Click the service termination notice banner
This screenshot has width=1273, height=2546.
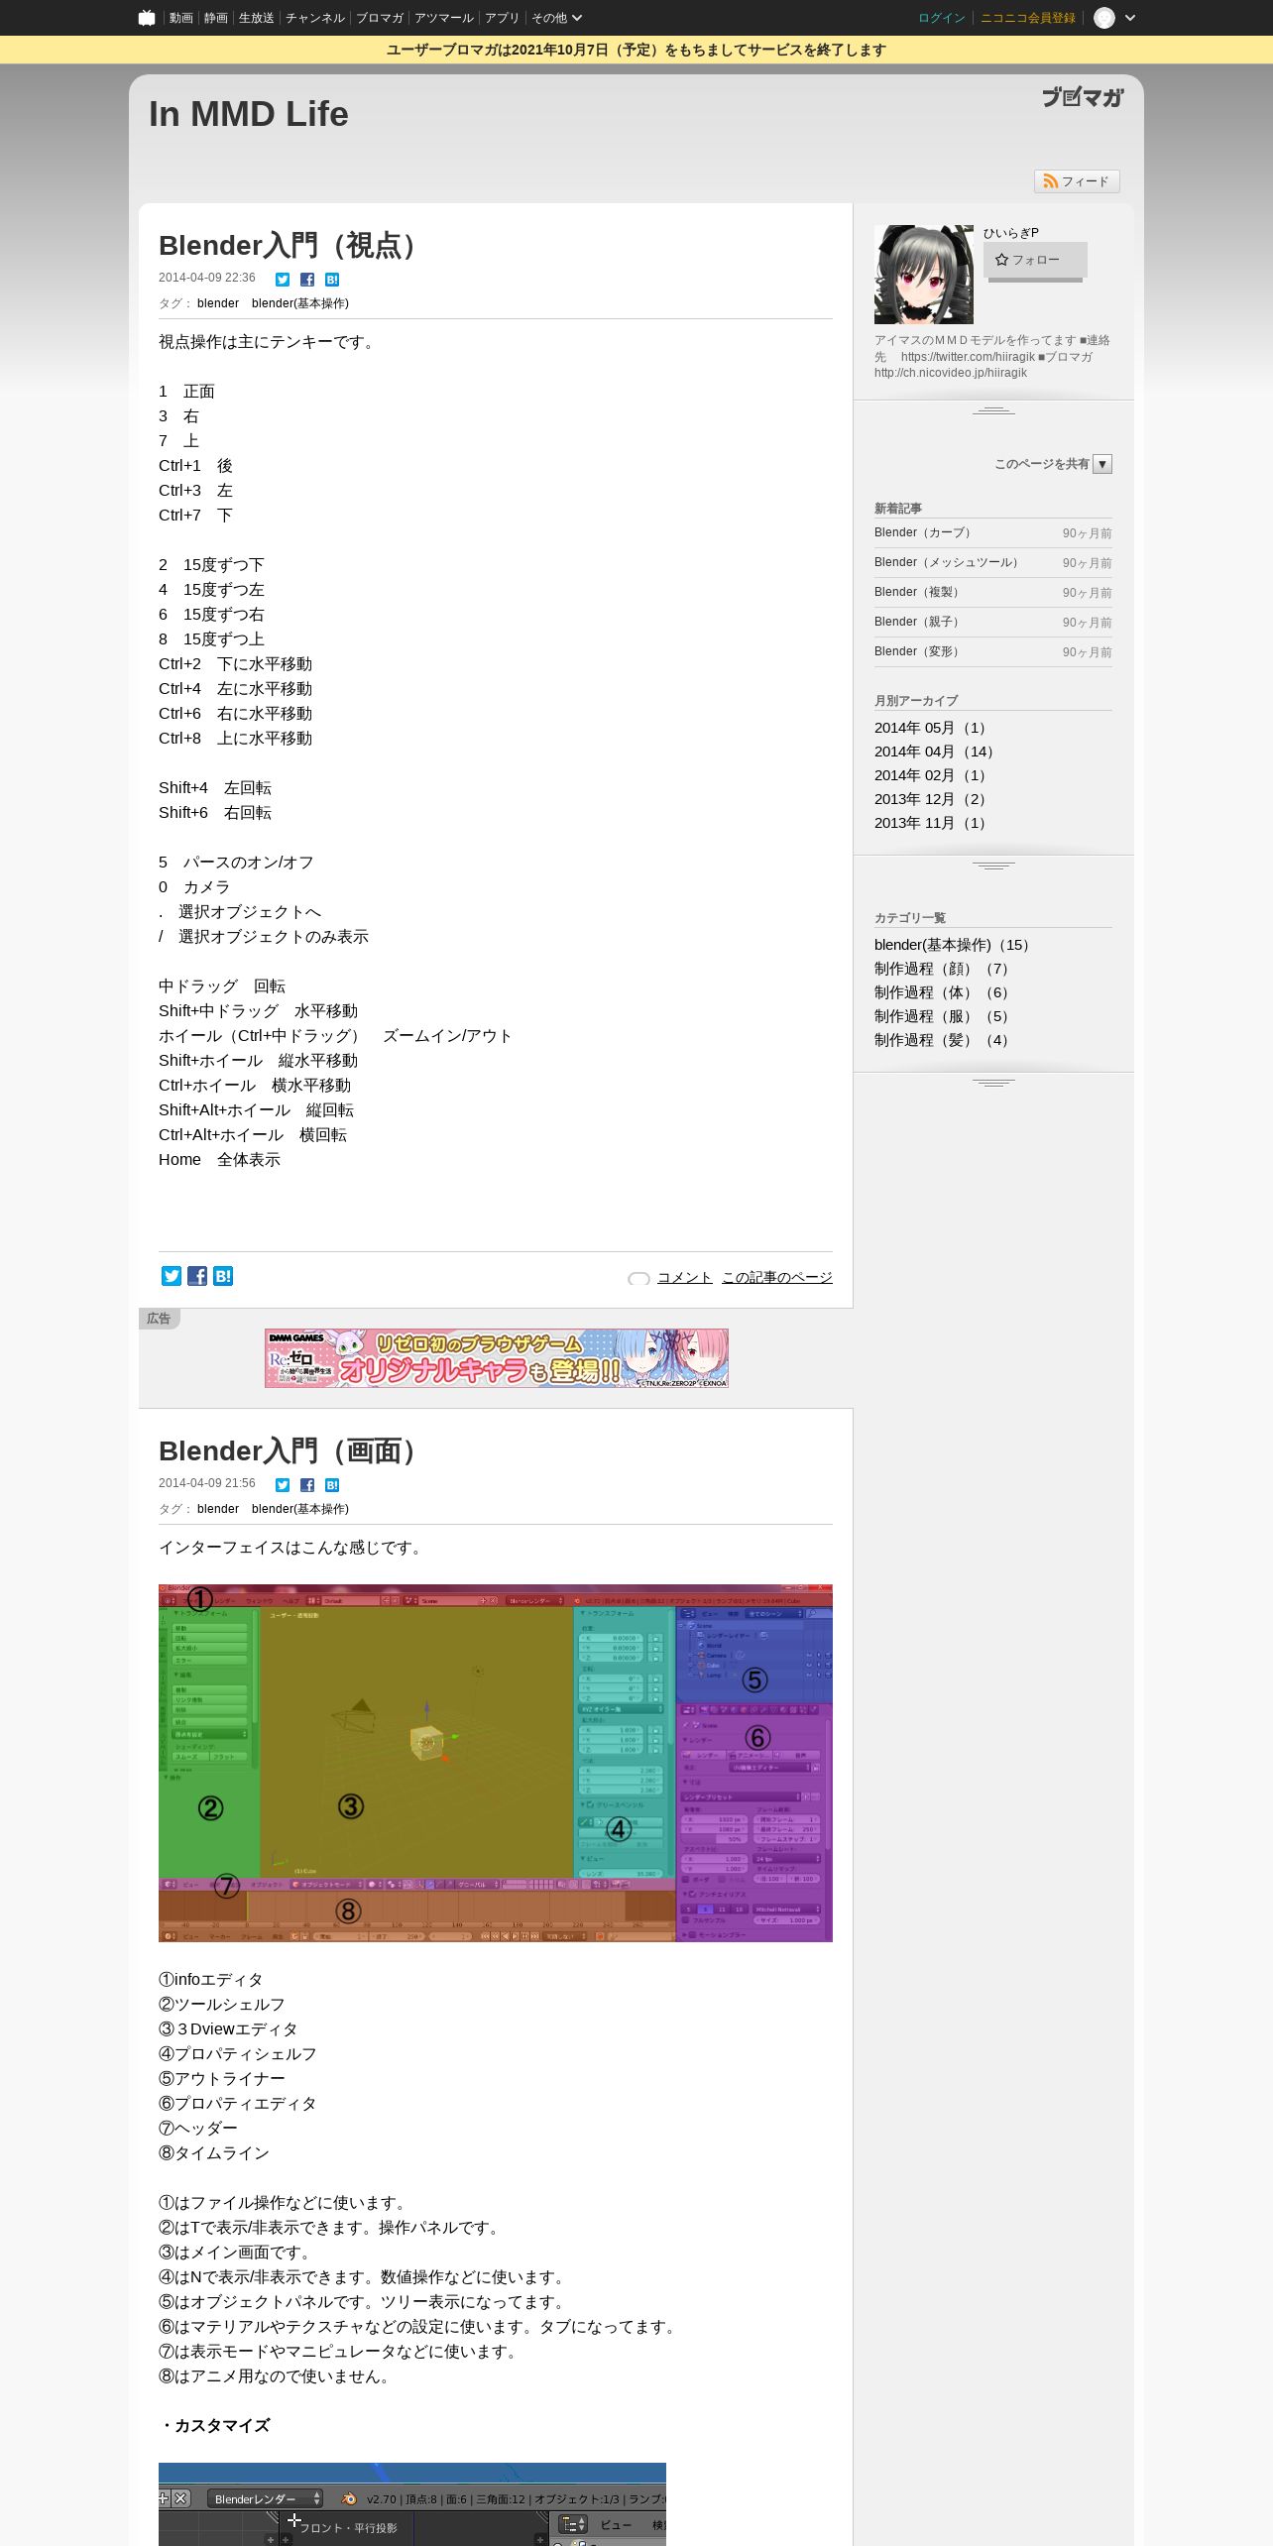click(636, 50)
